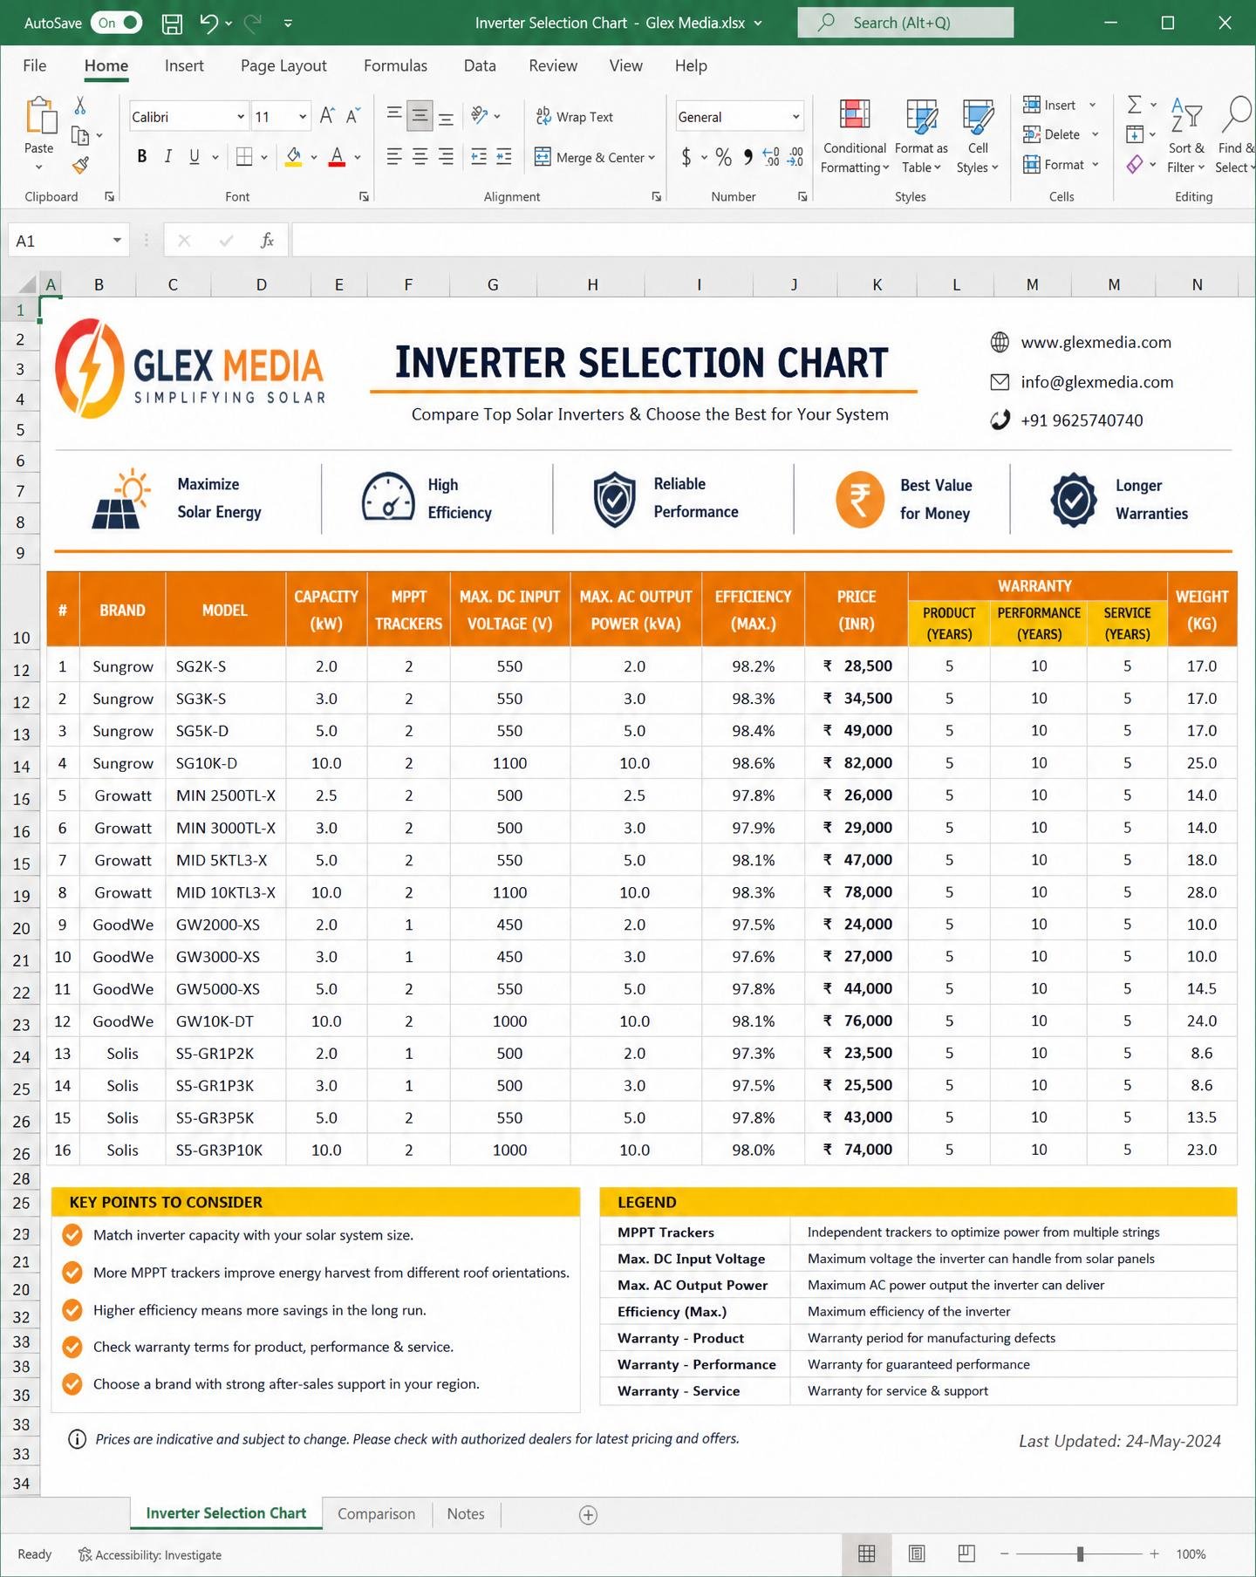This screenshot has height=1577, width=1256.
Task: Click the Format Painter brush icon
Action: (80, 165)
